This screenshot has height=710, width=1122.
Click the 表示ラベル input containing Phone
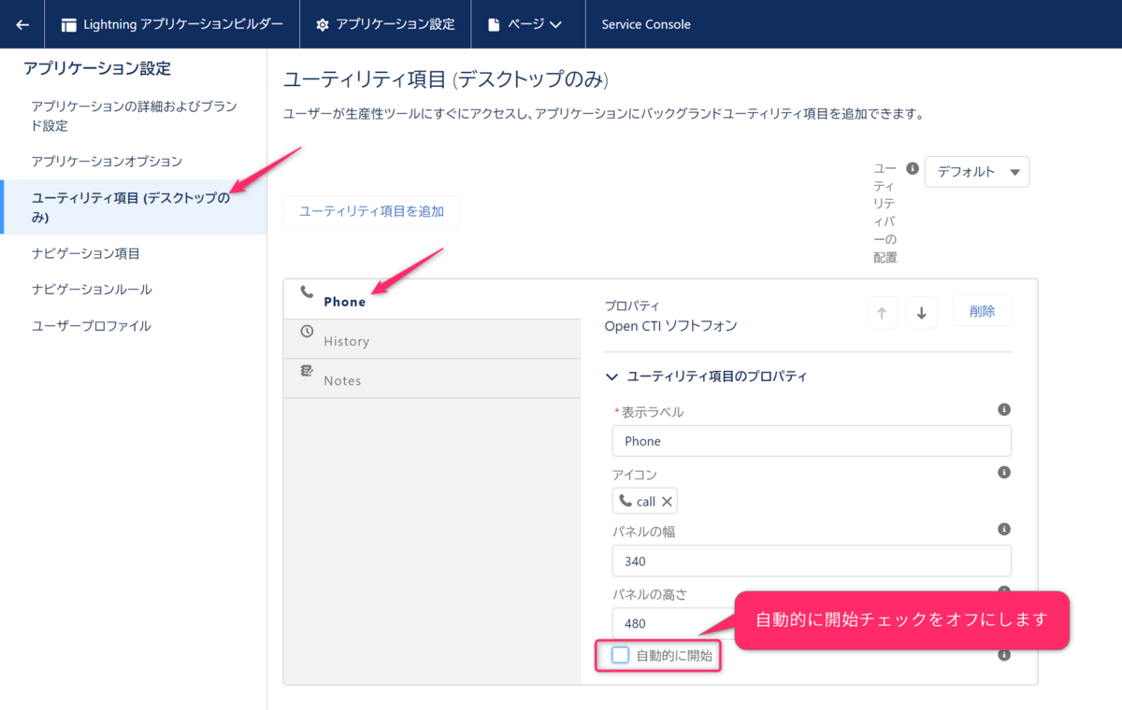812,441
